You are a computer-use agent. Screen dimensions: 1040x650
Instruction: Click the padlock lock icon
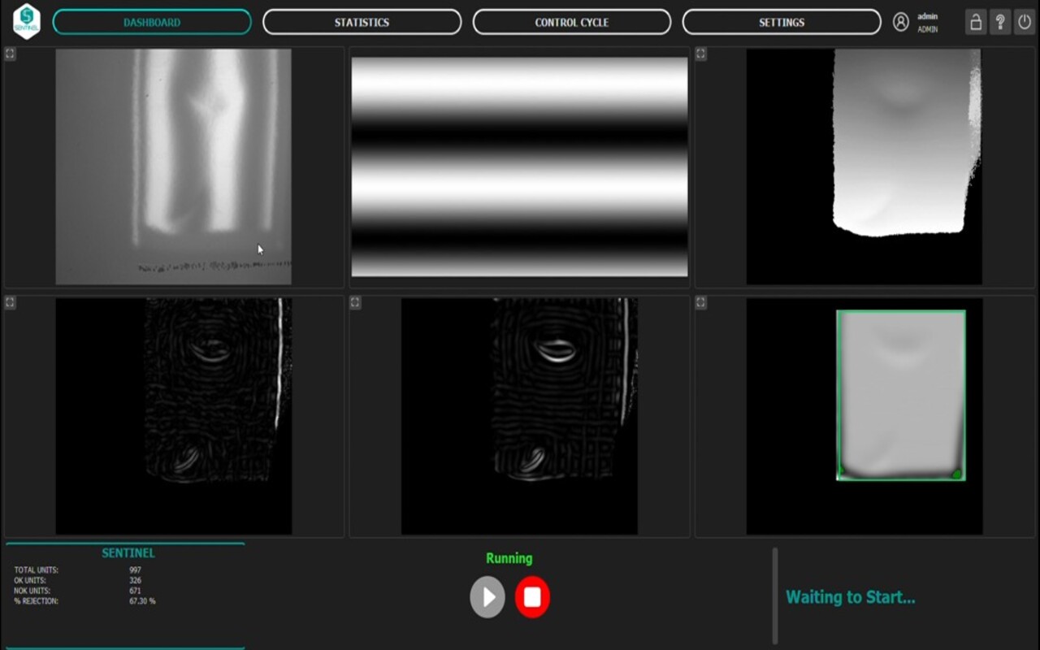[x=976, y=22]
